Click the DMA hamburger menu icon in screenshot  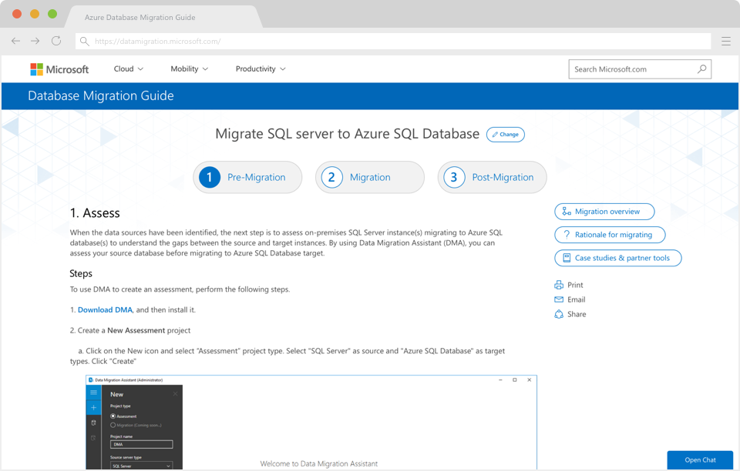pyautogui.click(x=93, y=392)
